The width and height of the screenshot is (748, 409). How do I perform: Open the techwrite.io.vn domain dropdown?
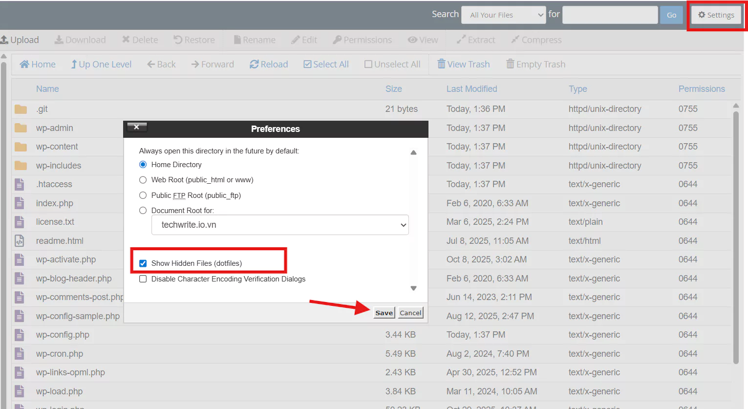point(280,225)
